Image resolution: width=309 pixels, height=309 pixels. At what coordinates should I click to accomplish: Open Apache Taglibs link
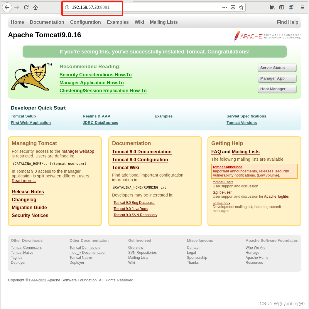[x=276, y=197]
